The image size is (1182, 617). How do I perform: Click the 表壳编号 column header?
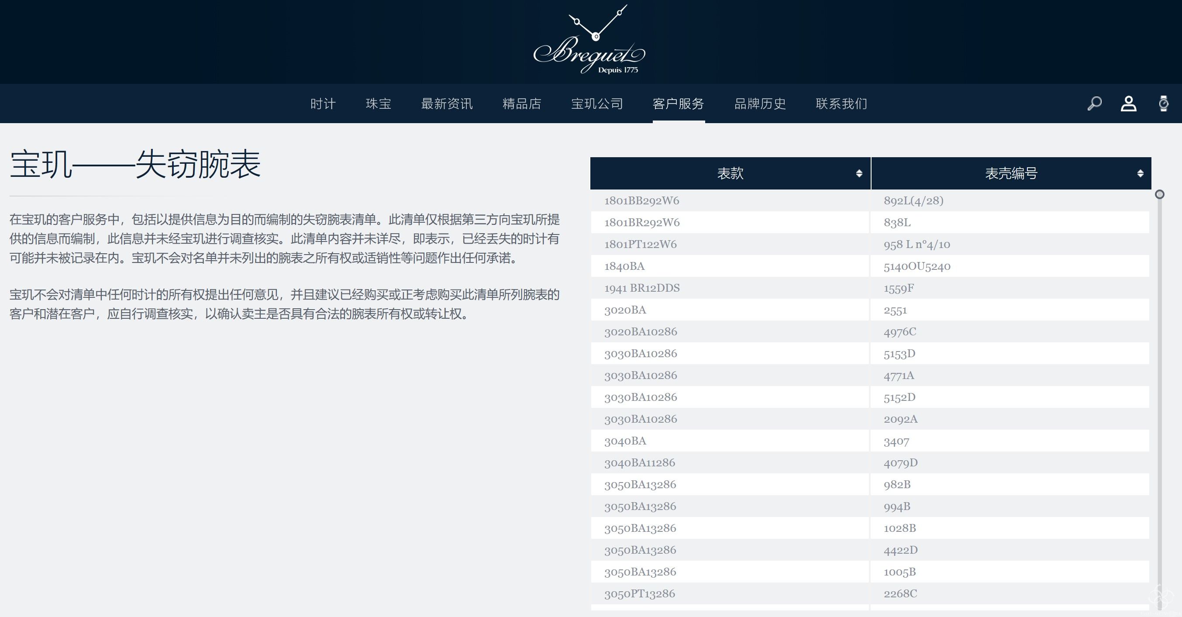pyautogui.click(x=1011, y=173)
